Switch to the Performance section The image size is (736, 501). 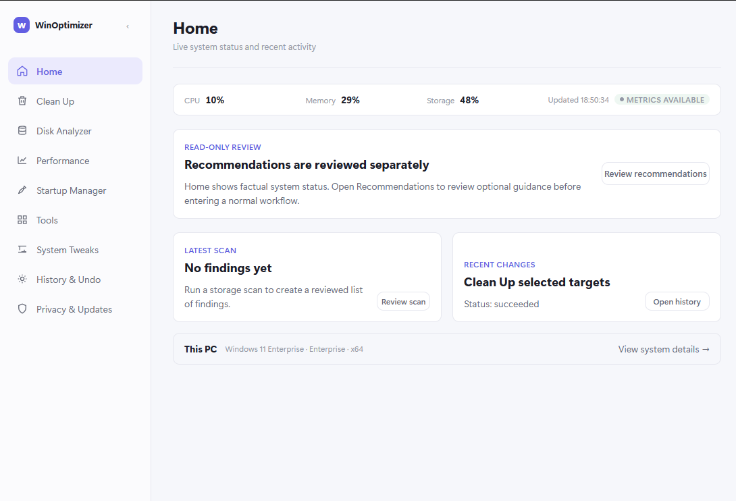(x=75, y=161)
